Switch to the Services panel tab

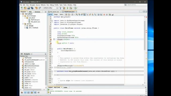pos(37,12)
